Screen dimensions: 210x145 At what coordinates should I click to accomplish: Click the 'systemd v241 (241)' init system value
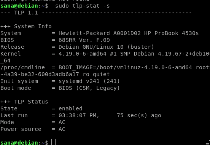pos(89,81)
